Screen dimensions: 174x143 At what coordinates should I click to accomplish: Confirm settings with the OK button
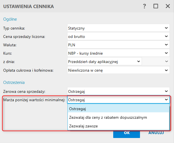[127, 134]
